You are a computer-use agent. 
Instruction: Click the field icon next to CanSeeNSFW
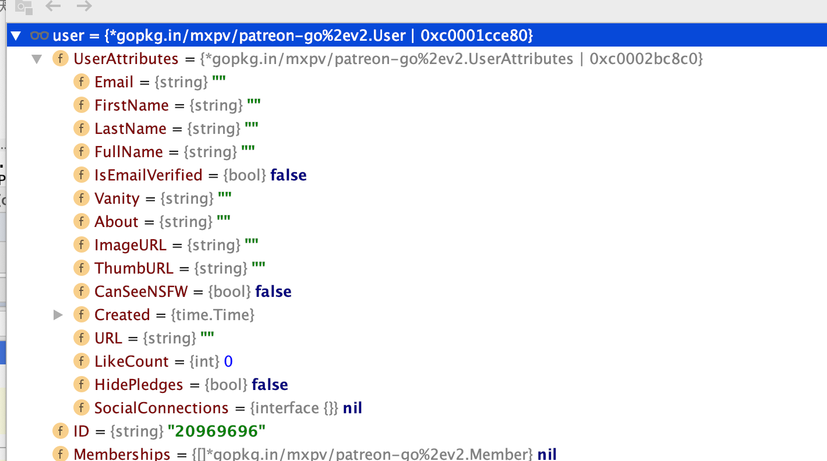coord(82,292)
